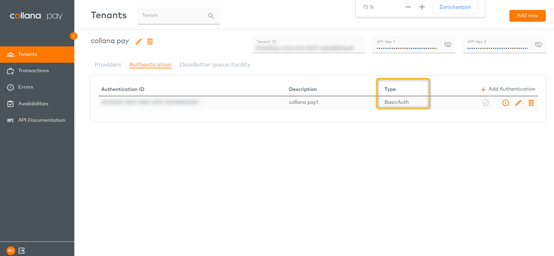Click the logout icon at sidebar bottom

click(x=22, y=250)
